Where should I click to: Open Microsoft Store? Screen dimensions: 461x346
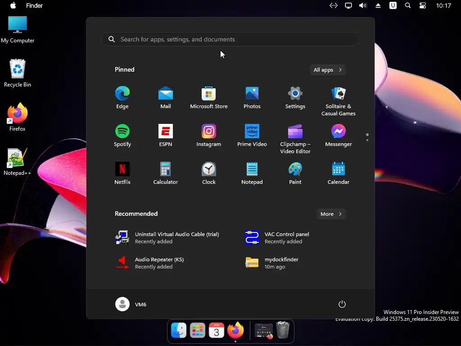click(x=209, y=98)
